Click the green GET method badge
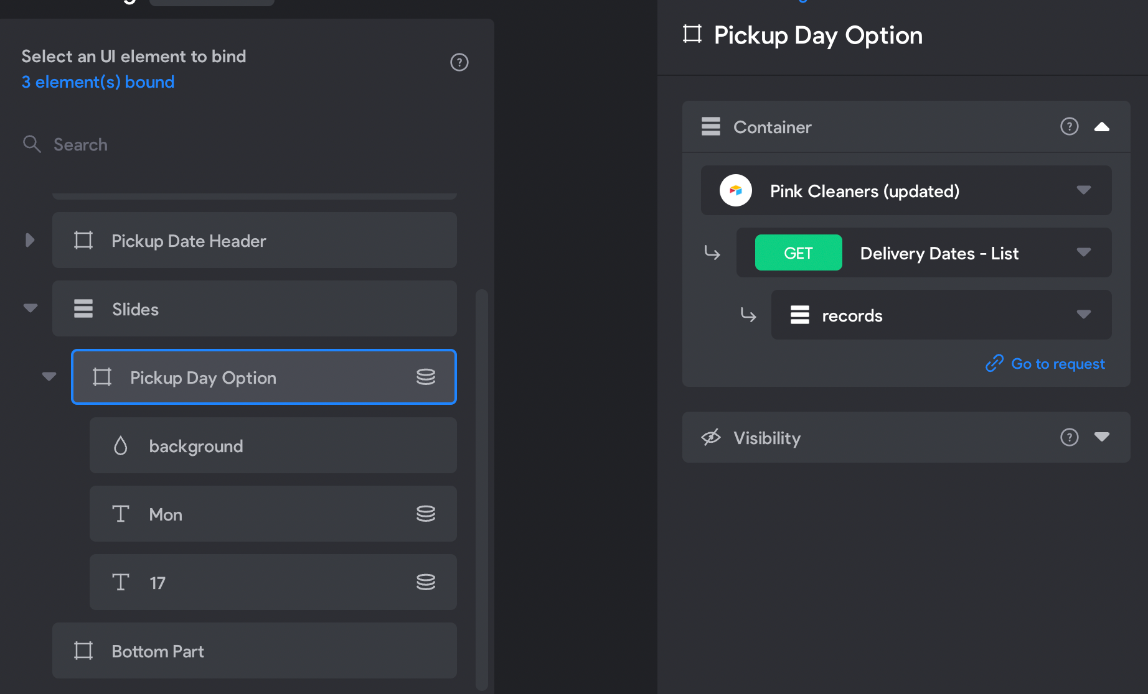This screenshot has height=694, width=1148. click(799, 252)
